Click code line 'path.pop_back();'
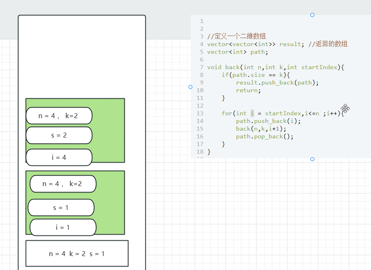 tap(265, 137)
